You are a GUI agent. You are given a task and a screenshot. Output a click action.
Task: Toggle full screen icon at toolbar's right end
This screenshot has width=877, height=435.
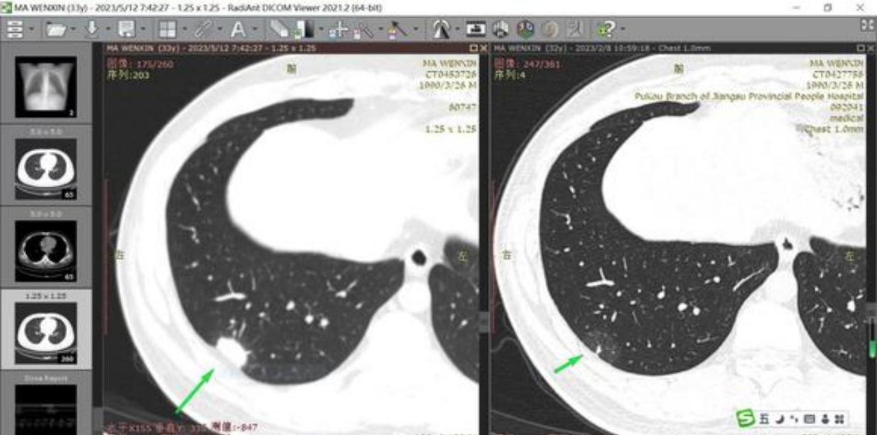click(x=867, y=25)
